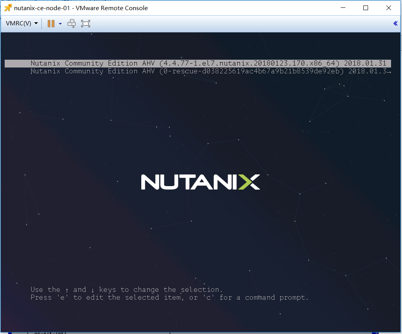Click the 'Press e to edit' hint line
Image resolution: width=402 pixels, height=334 pixels.
[169, 298]
